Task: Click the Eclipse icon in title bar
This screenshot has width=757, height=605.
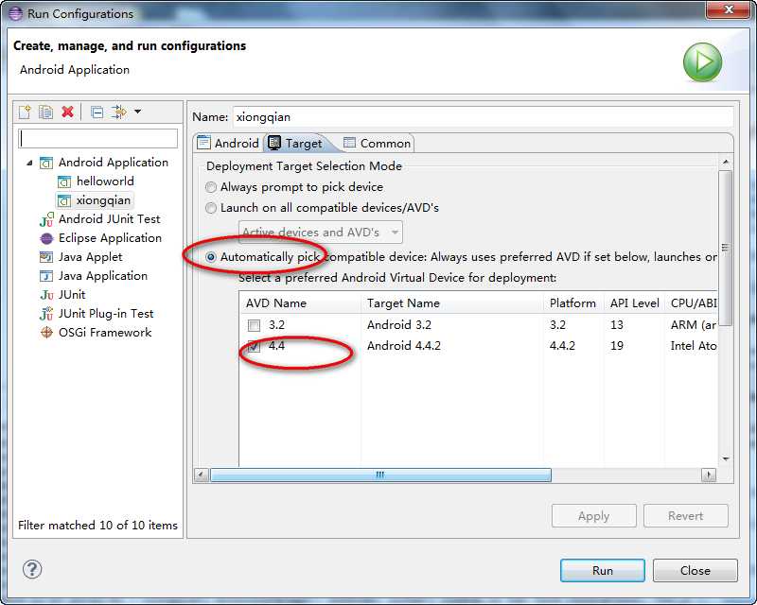Action: click(x=15, y=13)
